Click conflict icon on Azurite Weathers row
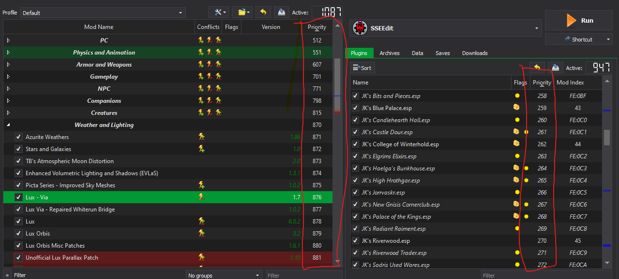 [x=201, y=137]
